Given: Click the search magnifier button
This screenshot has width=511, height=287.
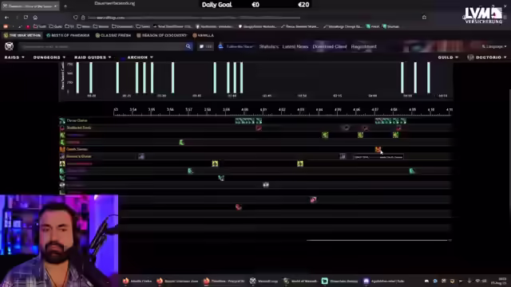Looking at the screenshot, I should (188, 46).
